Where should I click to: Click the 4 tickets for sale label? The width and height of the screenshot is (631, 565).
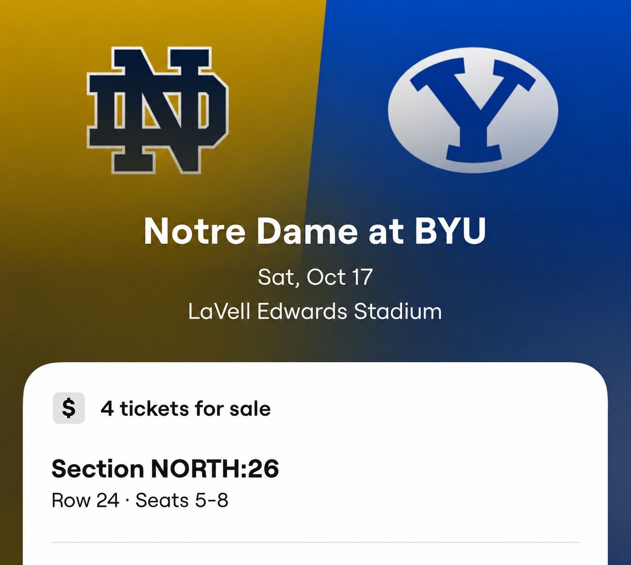coord(186,408)
